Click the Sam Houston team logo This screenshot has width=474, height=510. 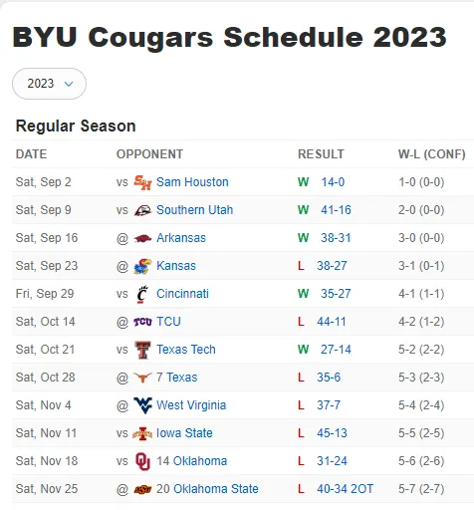142,182
